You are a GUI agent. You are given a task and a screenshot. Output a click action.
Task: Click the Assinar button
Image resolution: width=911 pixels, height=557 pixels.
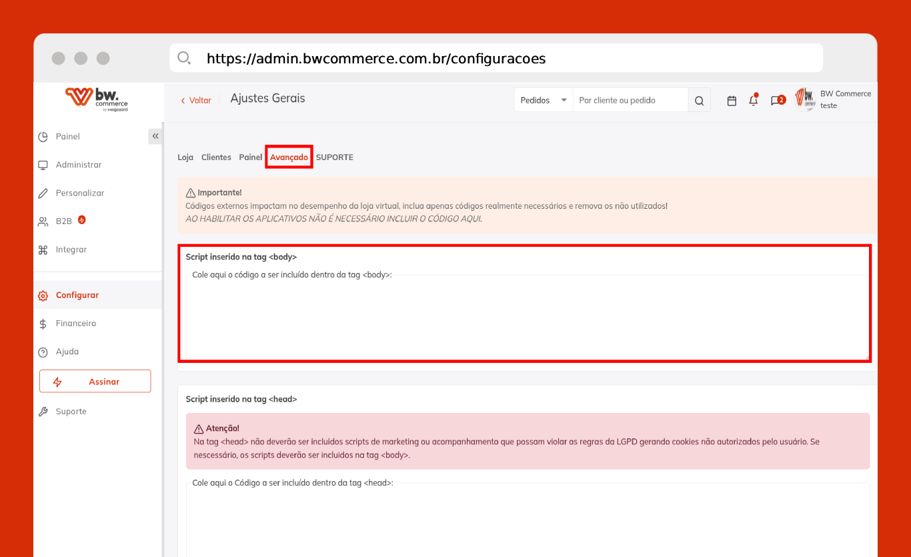pos(95,382)
